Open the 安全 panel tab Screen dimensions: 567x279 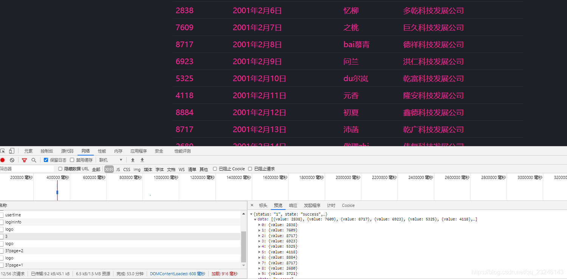click(159, 151)
